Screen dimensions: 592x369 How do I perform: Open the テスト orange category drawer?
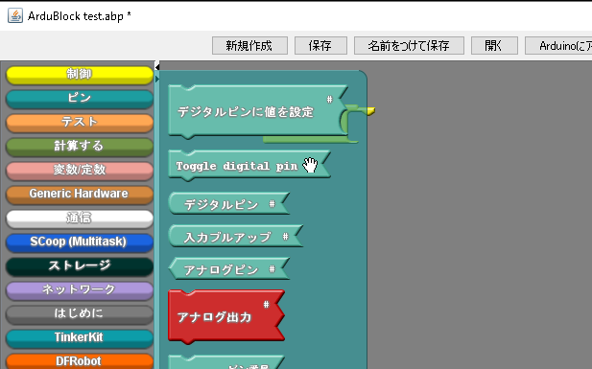click(80, 123)
